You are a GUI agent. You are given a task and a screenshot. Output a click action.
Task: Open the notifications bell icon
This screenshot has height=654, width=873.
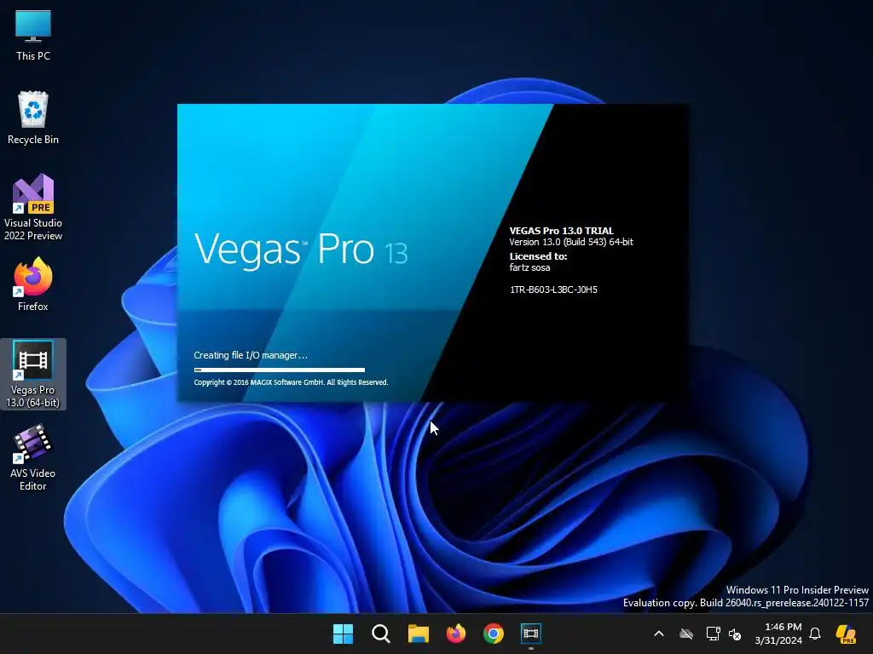[x=815, y=634]
